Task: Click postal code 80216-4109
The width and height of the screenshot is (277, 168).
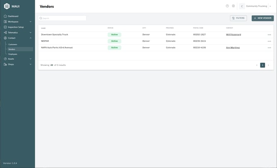Action: (199, 48)
